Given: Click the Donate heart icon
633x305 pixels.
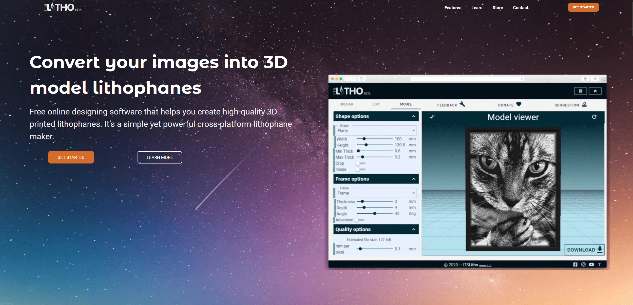Looking at the screenshot, I should pos(519,104).
